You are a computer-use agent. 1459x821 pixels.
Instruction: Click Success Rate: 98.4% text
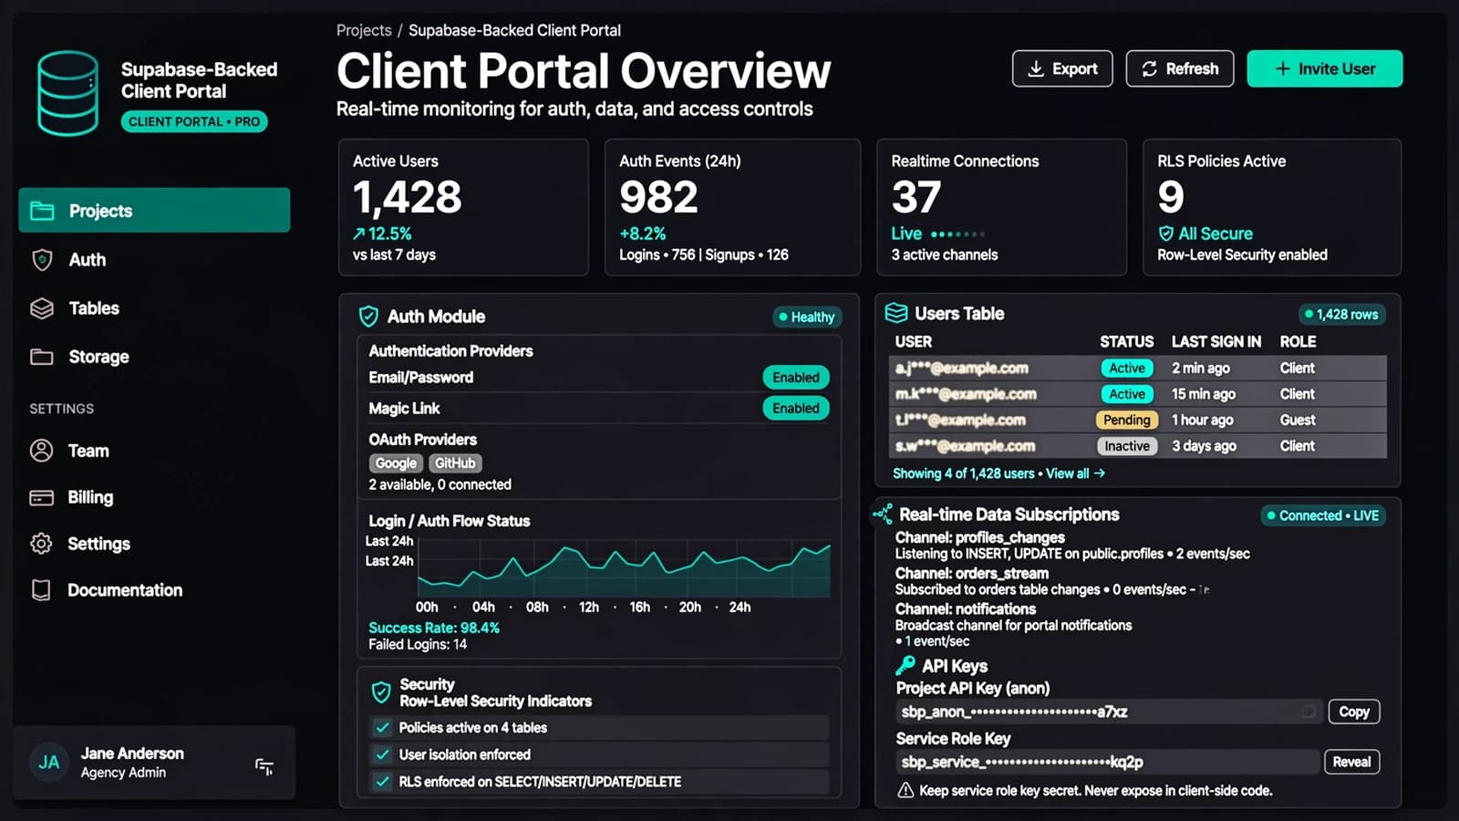pos(434,628)
